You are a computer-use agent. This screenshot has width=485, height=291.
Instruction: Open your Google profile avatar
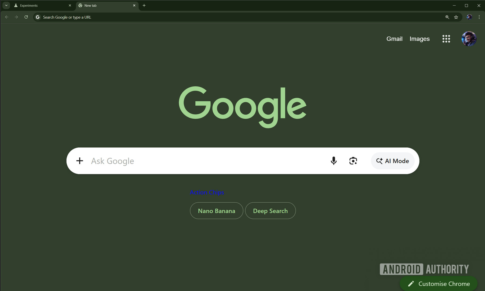469,39
